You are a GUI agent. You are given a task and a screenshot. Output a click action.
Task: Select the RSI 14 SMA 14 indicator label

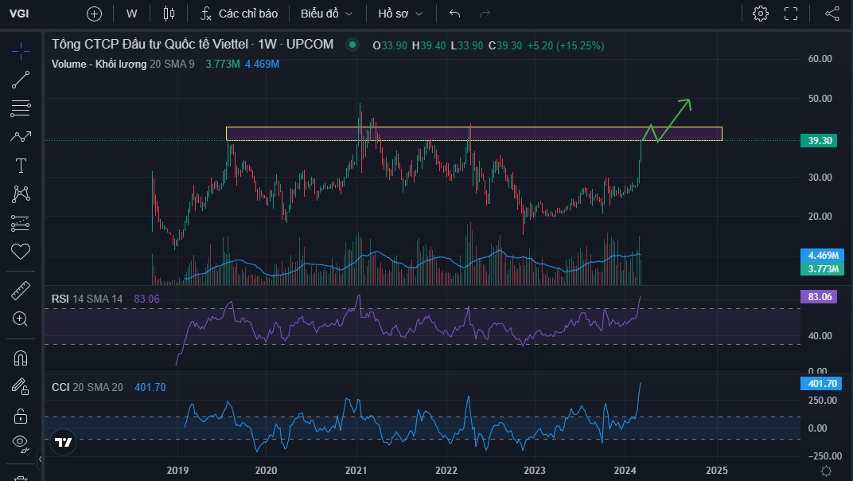[x=87, y=299]
